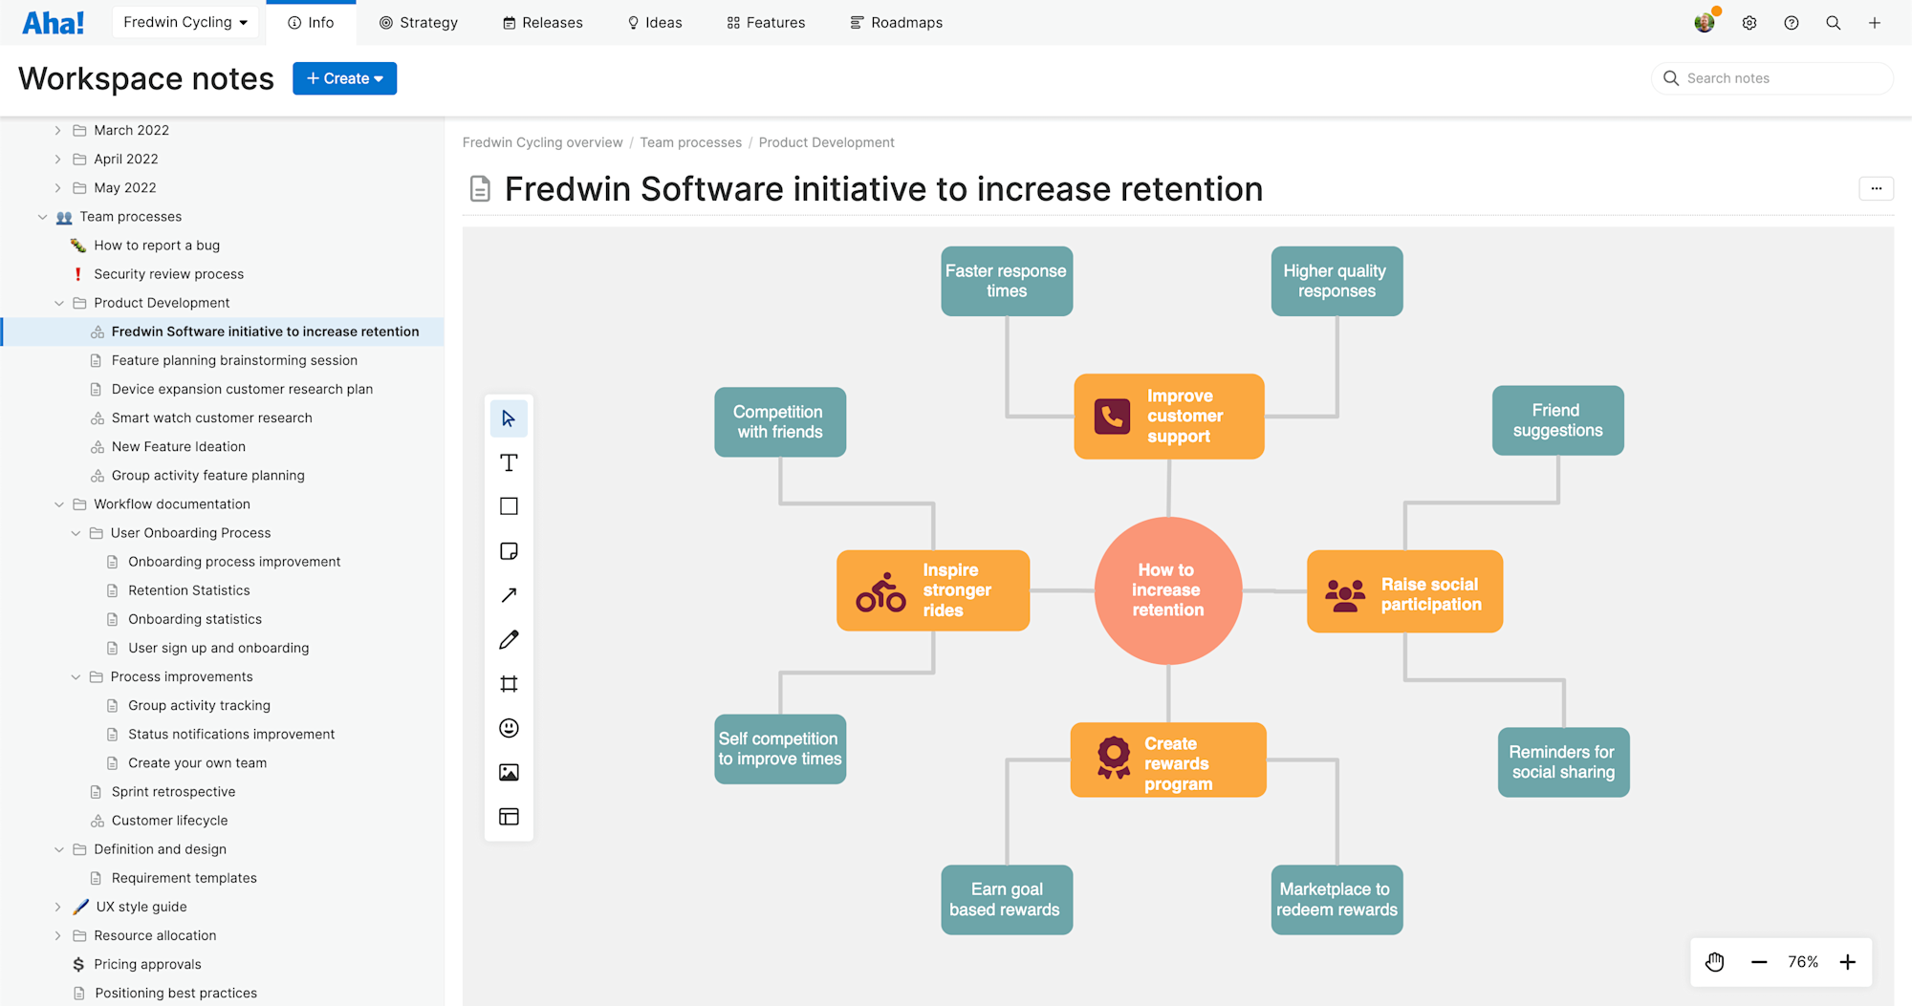1912x1006 pixels.
Task: Collapse the Team processes section
Action: pyautogui.click(x=42, y=216)
